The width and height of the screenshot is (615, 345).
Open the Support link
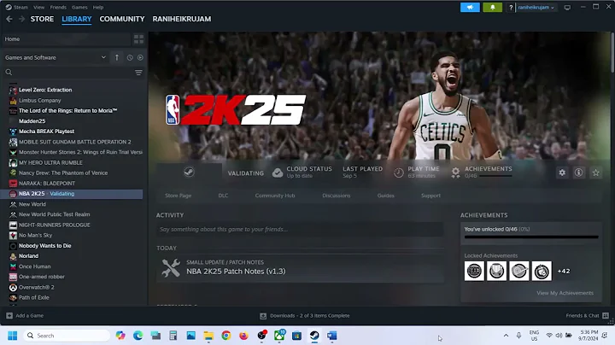pos(430,196)
